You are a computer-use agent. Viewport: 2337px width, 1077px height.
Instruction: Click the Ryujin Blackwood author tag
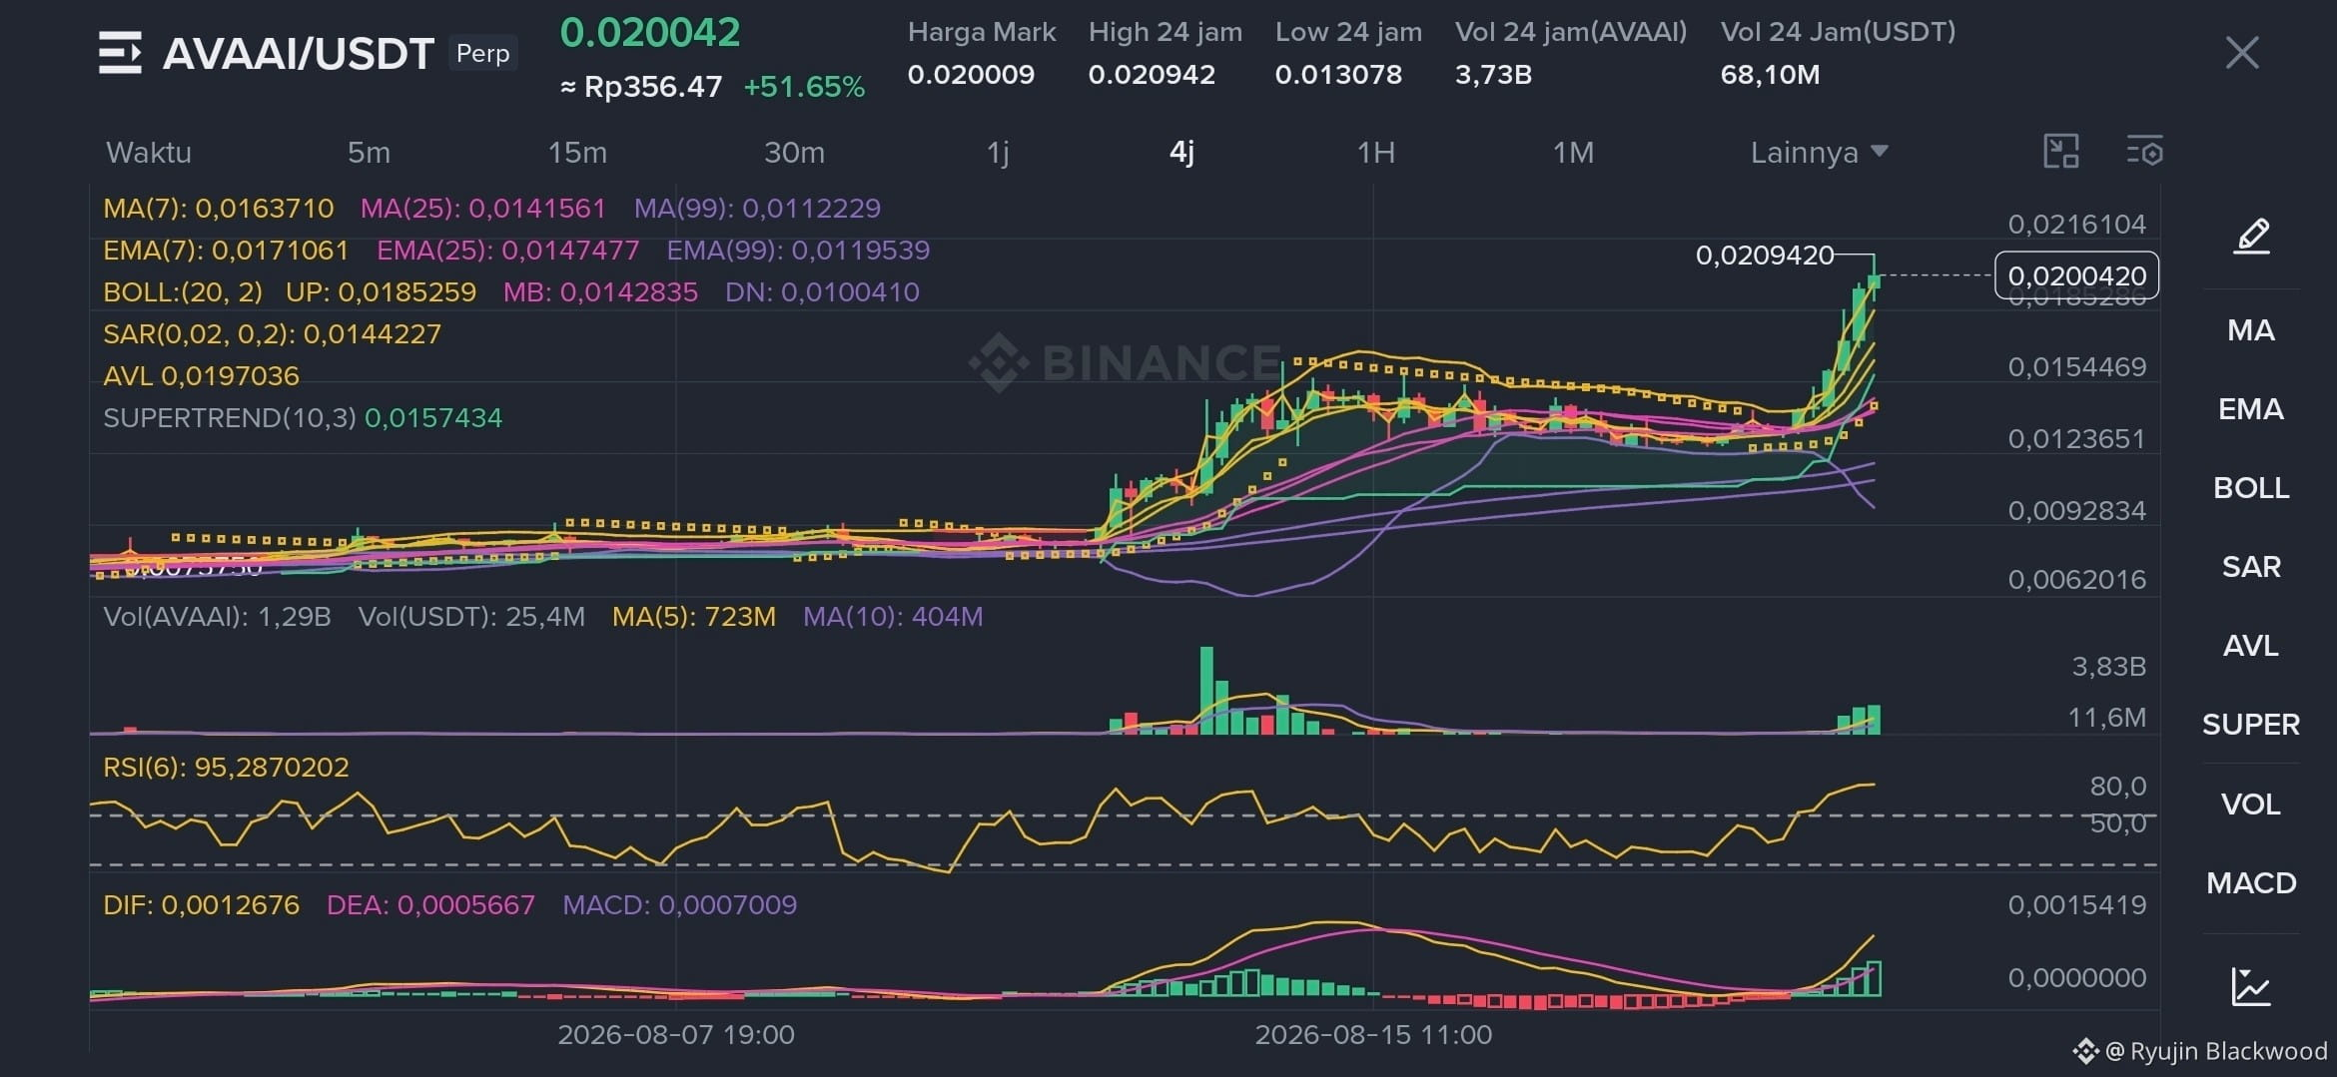tap(2200, 1051)
